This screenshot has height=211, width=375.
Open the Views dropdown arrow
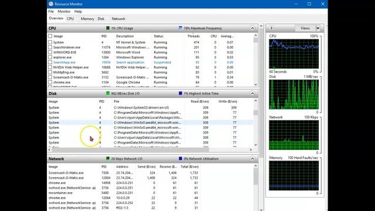point(318,28)
